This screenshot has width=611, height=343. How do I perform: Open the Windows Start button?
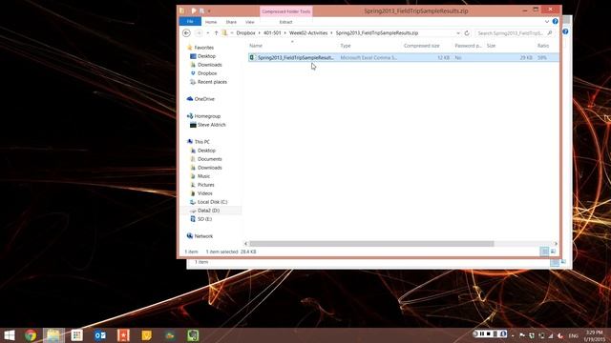(x=9, y=335)
